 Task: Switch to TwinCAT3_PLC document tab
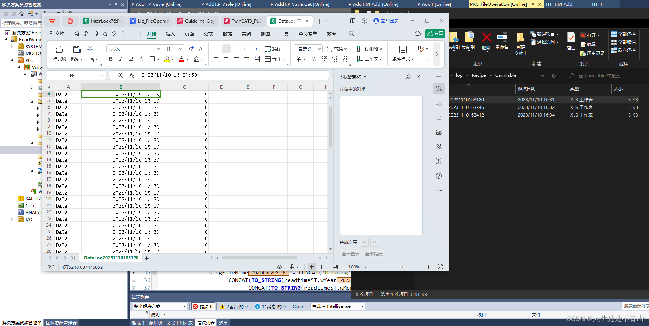pos(243,21)
